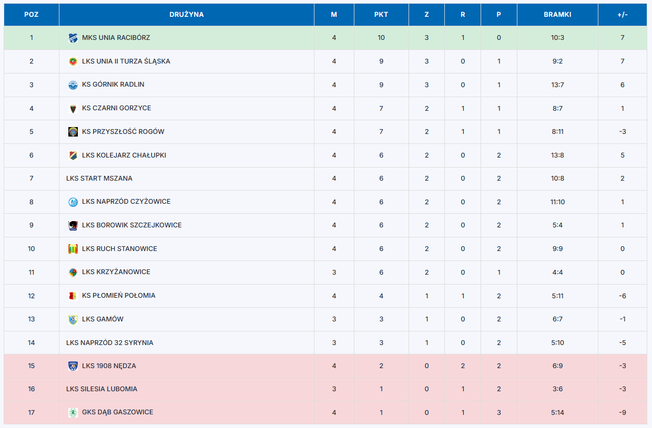This screenshot has height=428, width=652.
Task: Click the MKS Unia Racibórz club crest
Action: pyautogui.click(x=73, y=38)
